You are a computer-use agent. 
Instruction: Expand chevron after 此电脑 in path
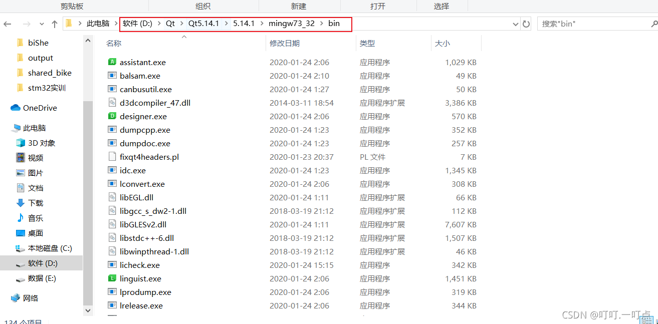pos(115,24)
